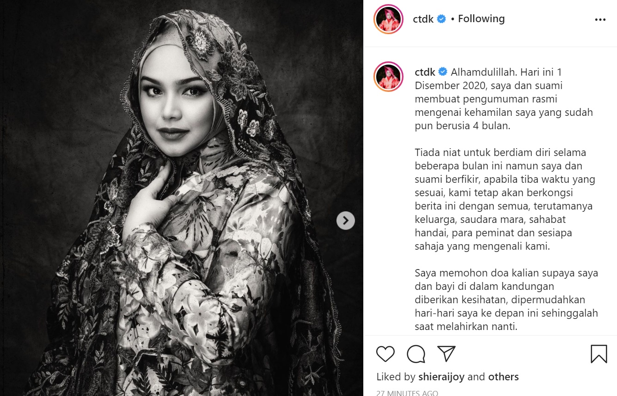Open ctdk username link in the caption
617x396 pixels.
(425, 72)
